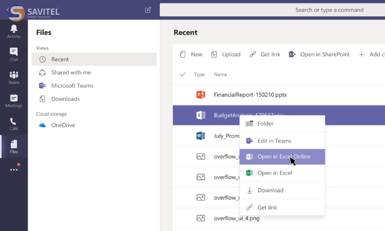Sort by the Type column header
The height and width of the screenshot is (231, 385).
coord(199,74)
